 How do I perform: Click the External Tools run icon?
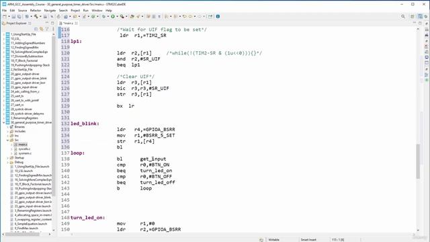[122, 16]
